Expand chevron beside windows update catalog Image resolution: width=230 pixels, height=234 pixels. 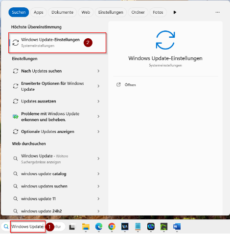[98, 174]
